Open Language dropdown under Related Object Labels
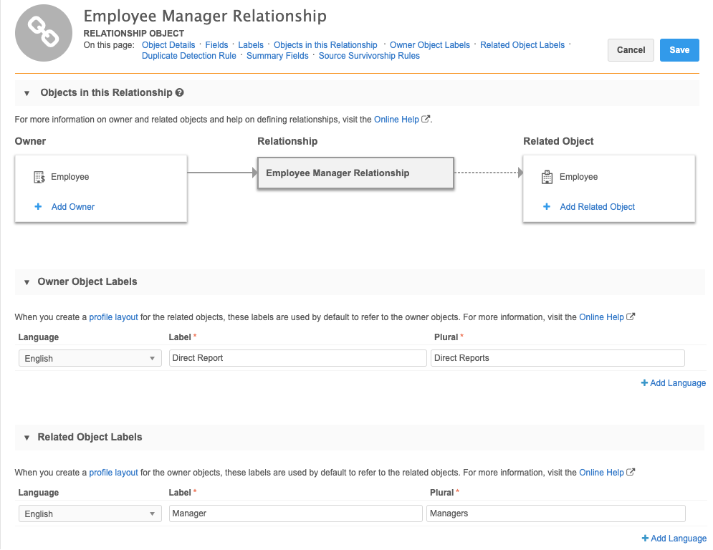The height and width of the screenshot is (550, 713). point(90,513)
